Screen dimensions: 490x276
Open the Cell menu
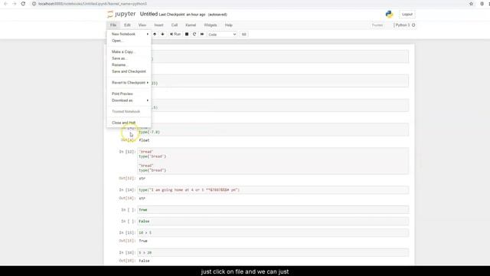(175, 25)
